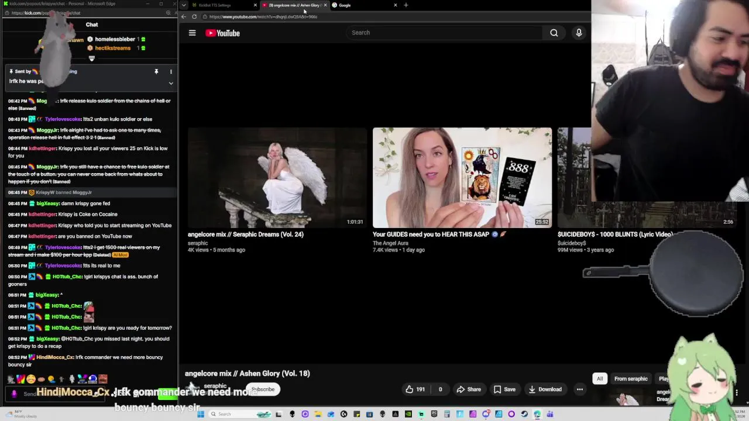The width and height of the screenshot is (749, 421).
Task: Open NVIDIA app from the taskbar
Action: point(408,414)
